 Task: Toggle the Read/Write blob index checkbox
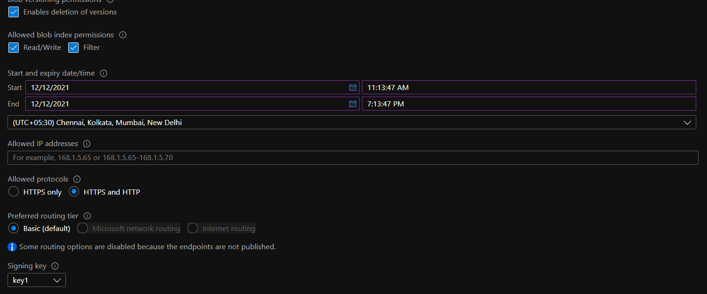(14, 48)
